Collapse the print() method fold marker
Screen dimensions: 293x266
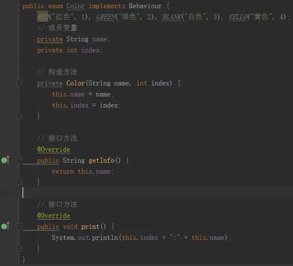[19, 226]
